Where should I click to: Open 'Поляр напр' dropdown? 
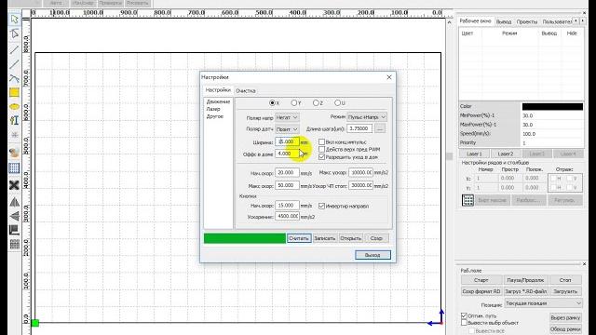(x=287, y=118)
